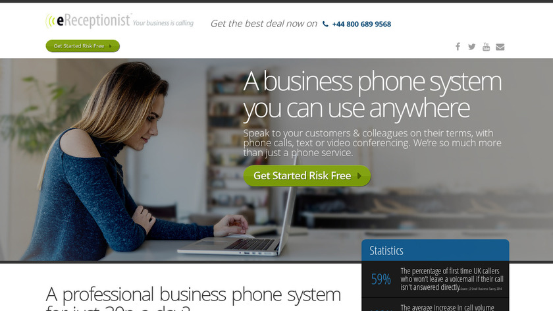Click the 59% statistic figure
The image size is (553, 311).
[381, 279]
